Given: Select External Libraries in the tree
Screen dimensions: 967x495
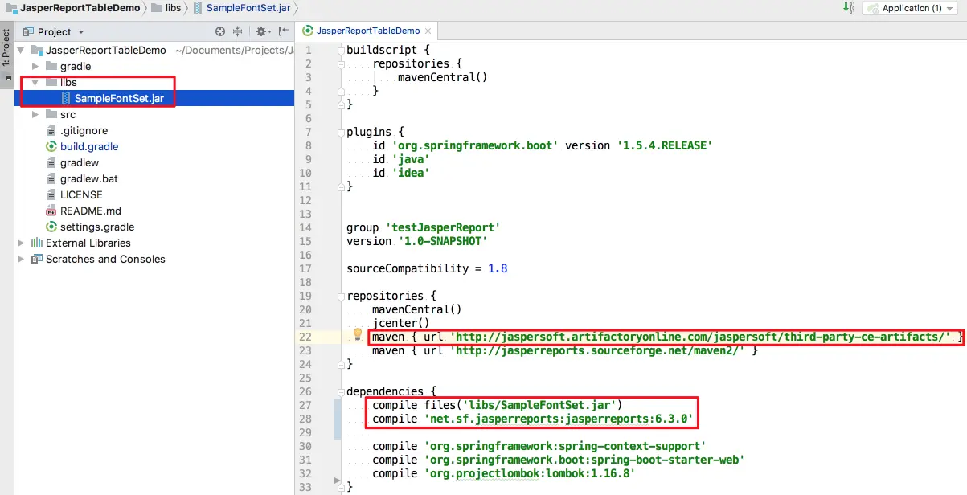Looking at the screenshot, I should [x=88, y=243].
